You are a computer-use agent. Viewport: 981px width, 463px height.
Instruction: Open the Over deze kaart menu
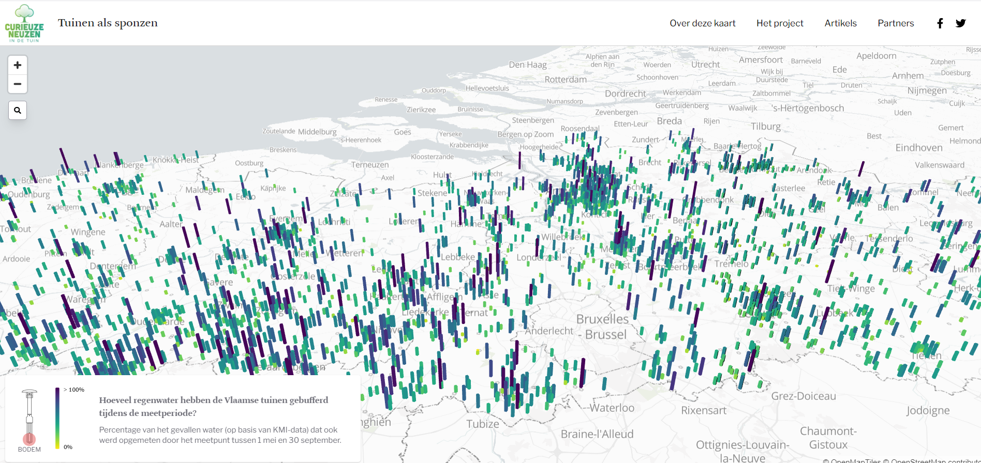coord(702,23)
